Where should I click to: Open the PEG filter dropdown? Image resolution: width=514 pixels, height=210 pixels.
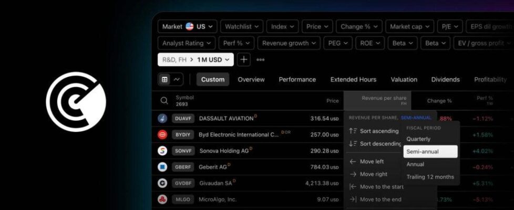click(x=337, y=43)
